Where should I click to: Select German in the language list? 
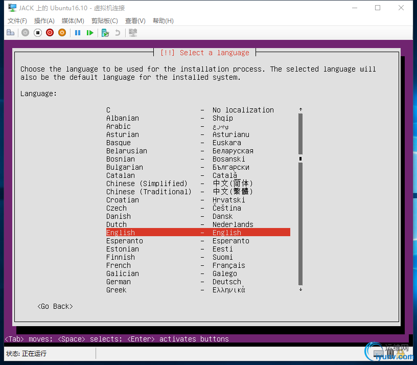[198, 282]
